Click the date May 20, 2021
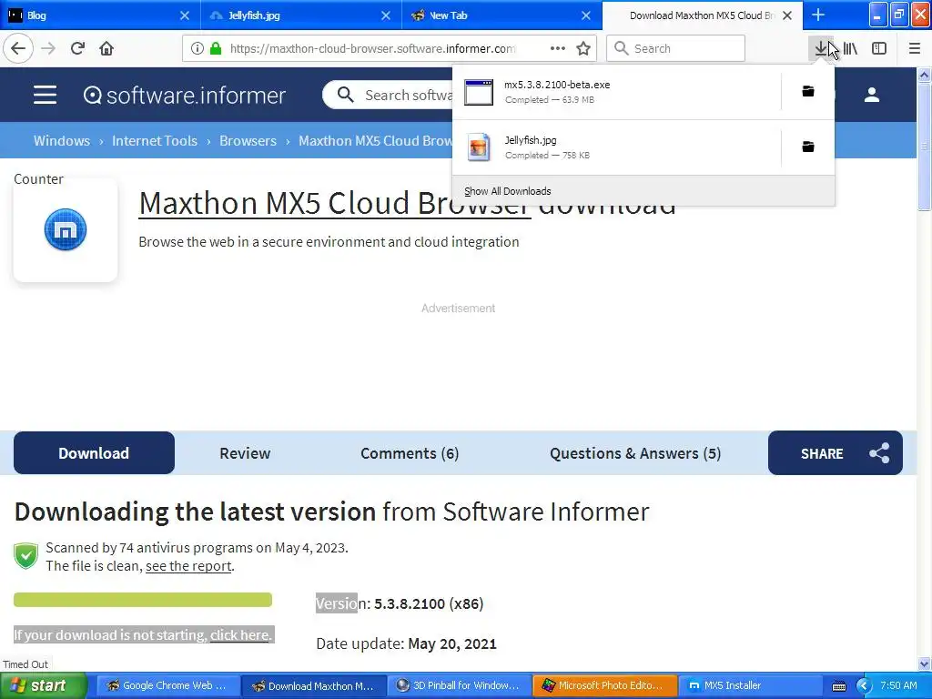 coord(451,643)
